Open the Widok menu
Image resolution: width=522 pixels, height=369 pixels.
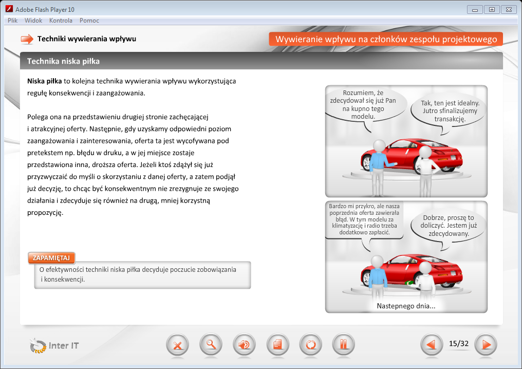33,21
